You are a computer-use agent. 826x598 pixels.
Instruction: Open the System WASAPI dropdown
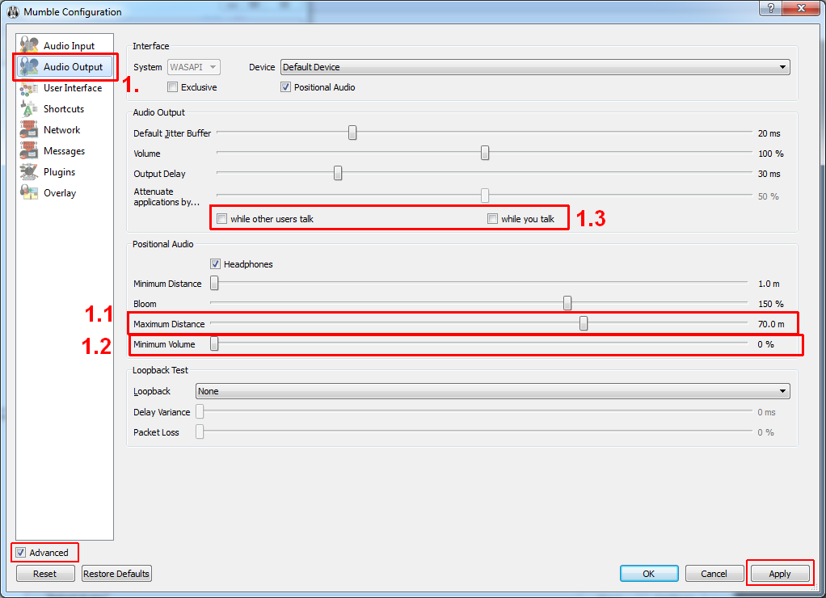click(194, 67)
